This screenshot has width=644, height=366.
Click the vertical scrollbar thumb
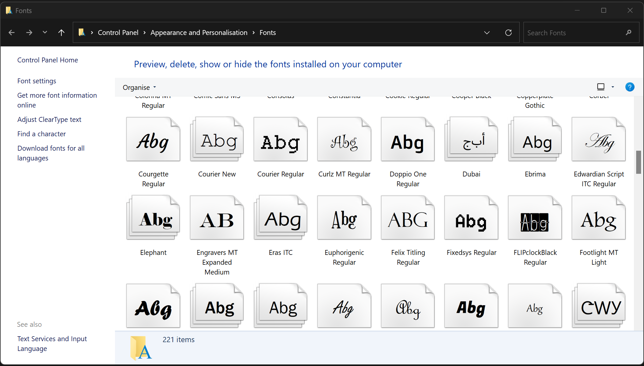click(x=638, y=162)
